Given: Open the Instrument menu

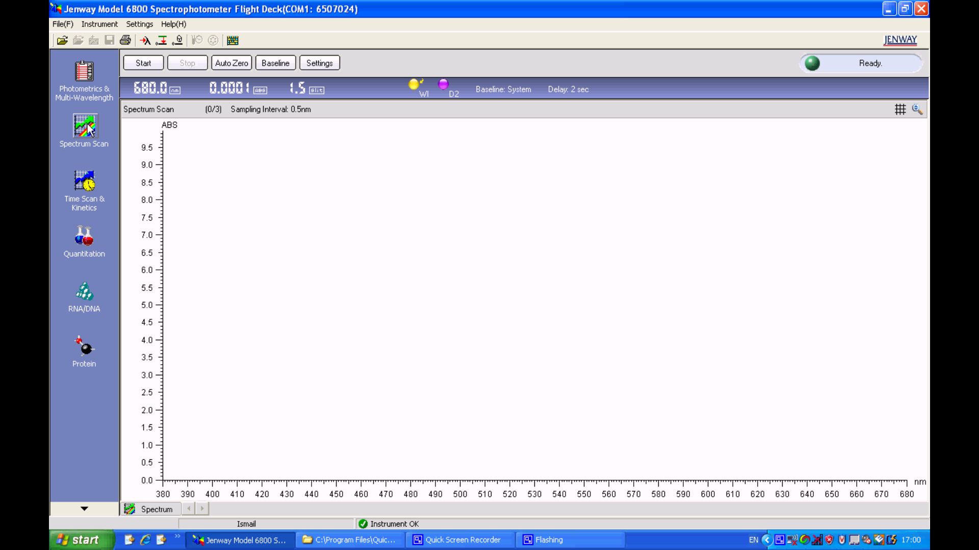Looking at the screenshot, I should 99,24.
